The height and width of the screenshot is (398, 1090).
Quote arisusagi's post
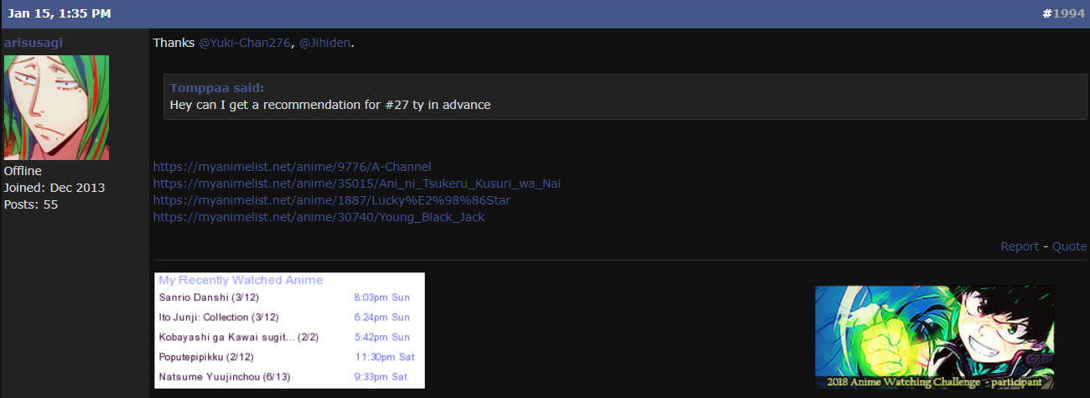(1069, 246)
